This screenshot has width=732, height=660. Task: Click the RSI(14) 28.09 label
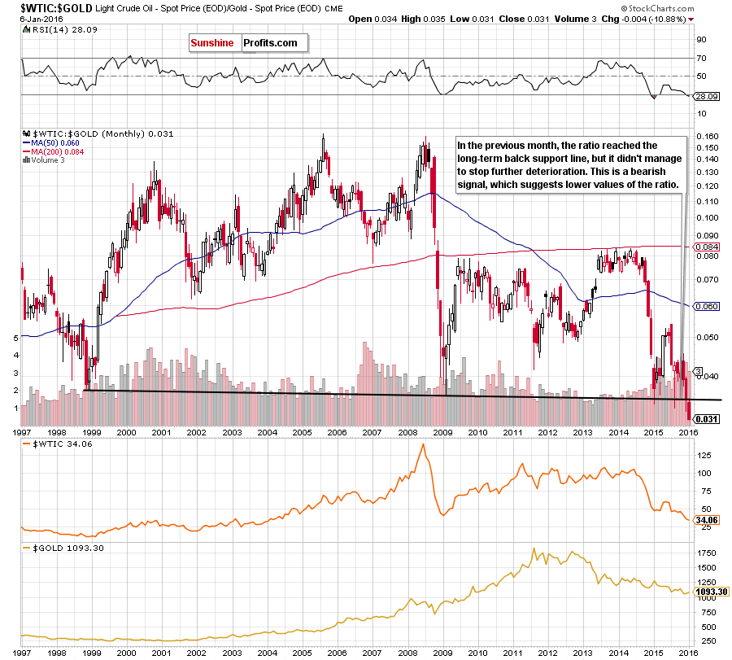pyautogui.click(x=61, y=29)
